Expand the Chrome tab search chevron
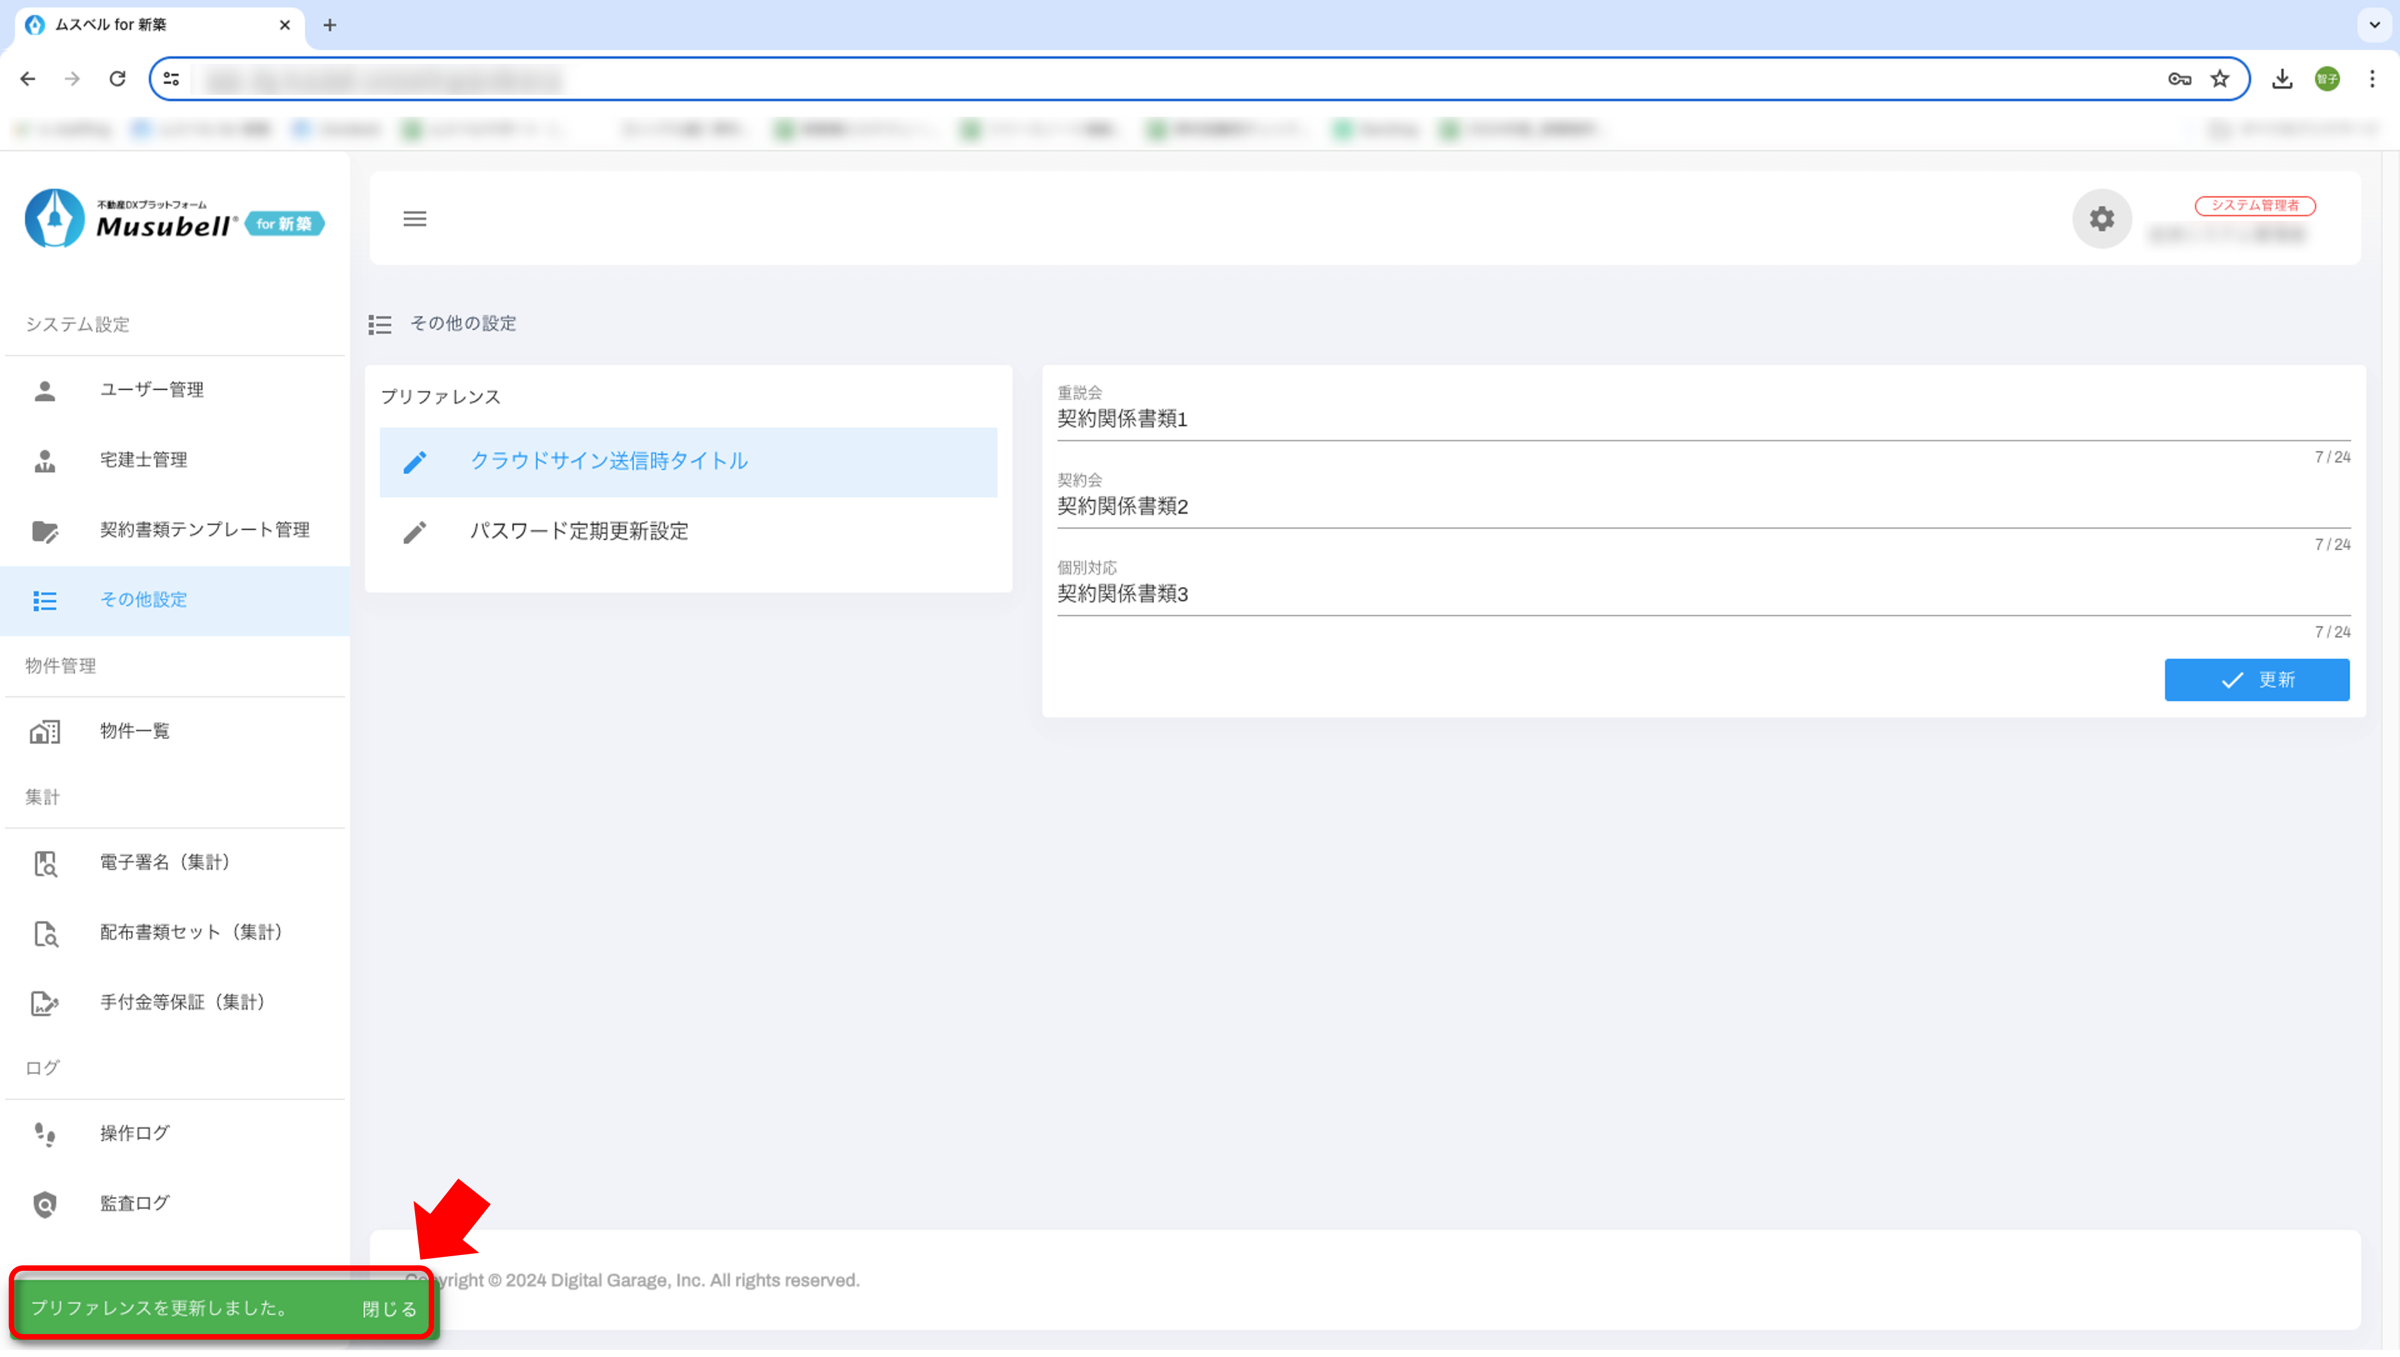Viewport: 2400px width, 1357px height. click(2374, 25)
